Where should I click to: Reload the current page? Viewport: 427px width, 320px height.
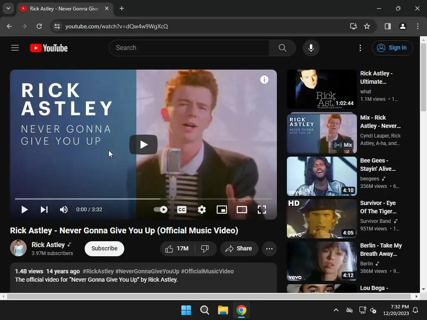click(39, 26)
